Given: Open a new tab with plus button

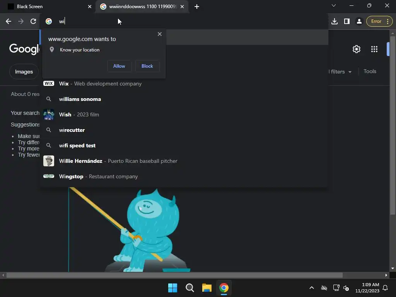Looking at the screenshot, I should [x=197, y=7].
